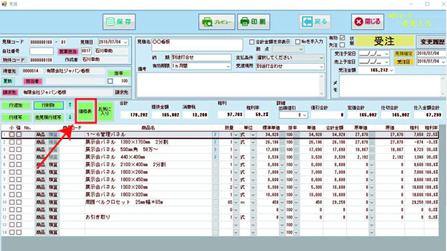Click into the 見積名 field containing ○○看板
Viewport: 447px width, 251px height.
pos(197,45)
